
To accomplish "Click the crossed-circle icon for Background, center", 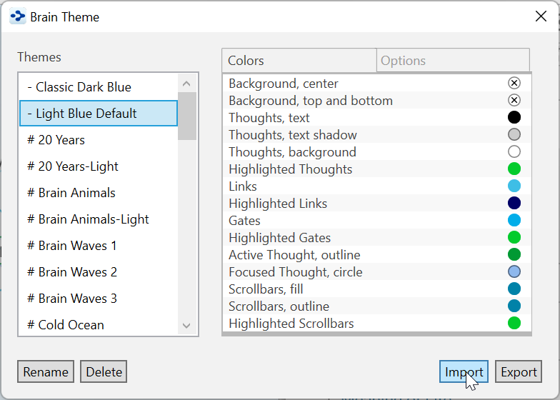I will coord(514,84).
